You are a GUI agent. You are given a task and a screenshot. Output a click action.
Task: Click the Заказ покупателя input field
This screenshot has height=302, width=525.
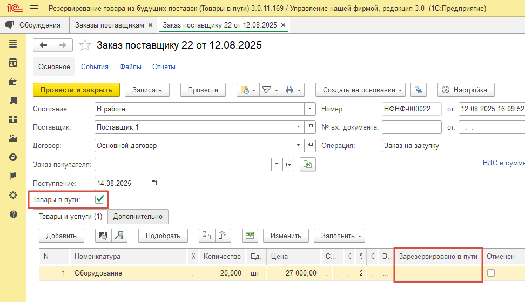tap(183, 164)
